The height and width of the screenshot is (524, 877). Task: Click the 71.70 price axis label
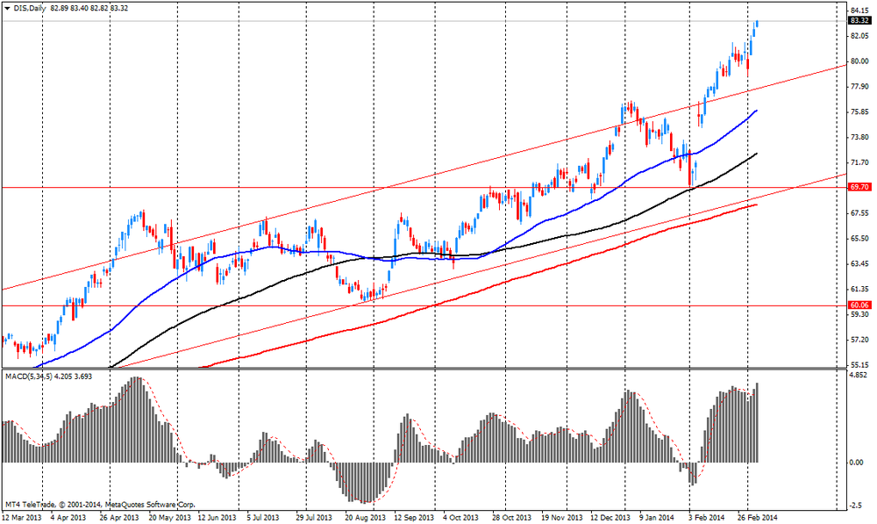pos(859,162)
